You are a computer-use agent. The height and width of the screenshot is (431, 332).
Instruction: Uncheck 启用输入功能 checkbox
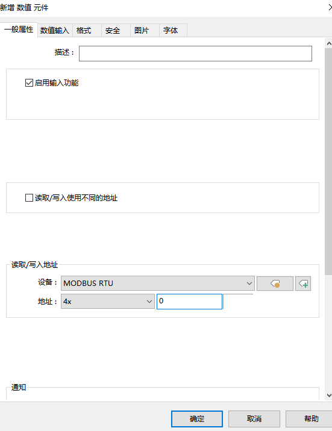click(29, 82)
